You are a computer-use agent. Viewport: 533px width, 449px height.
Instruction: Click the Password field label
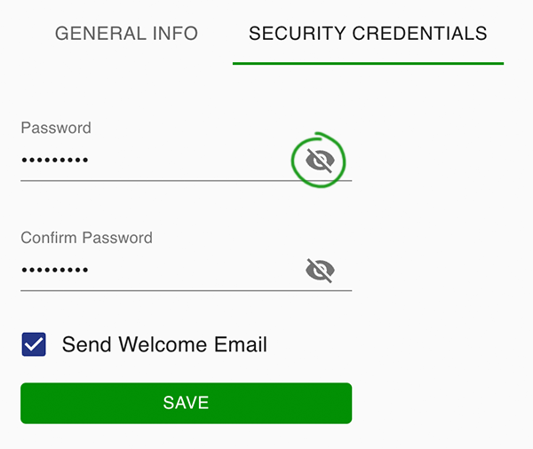[56, 128]
